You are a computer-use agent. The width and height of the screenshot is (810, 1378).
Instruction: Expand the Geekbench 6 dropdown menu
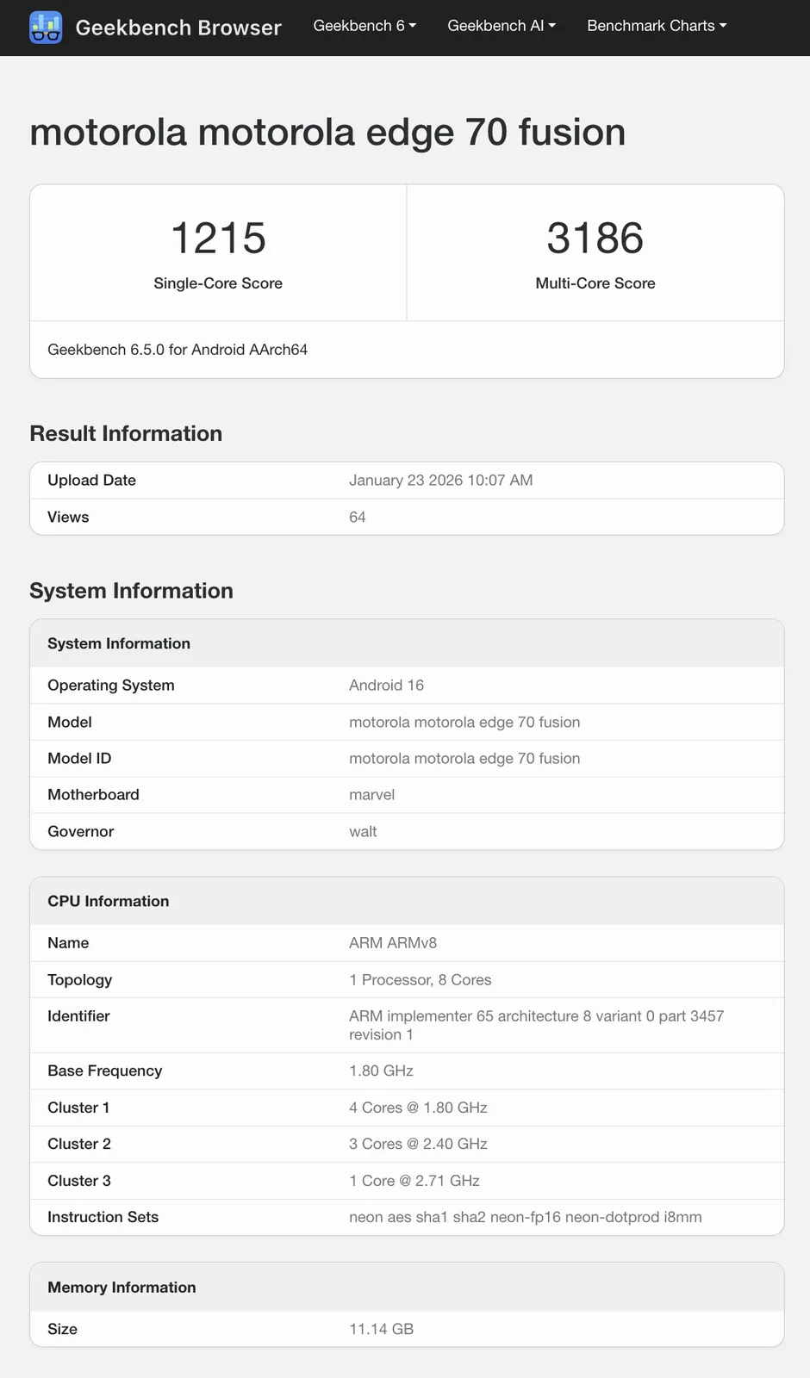coord(364,26)
